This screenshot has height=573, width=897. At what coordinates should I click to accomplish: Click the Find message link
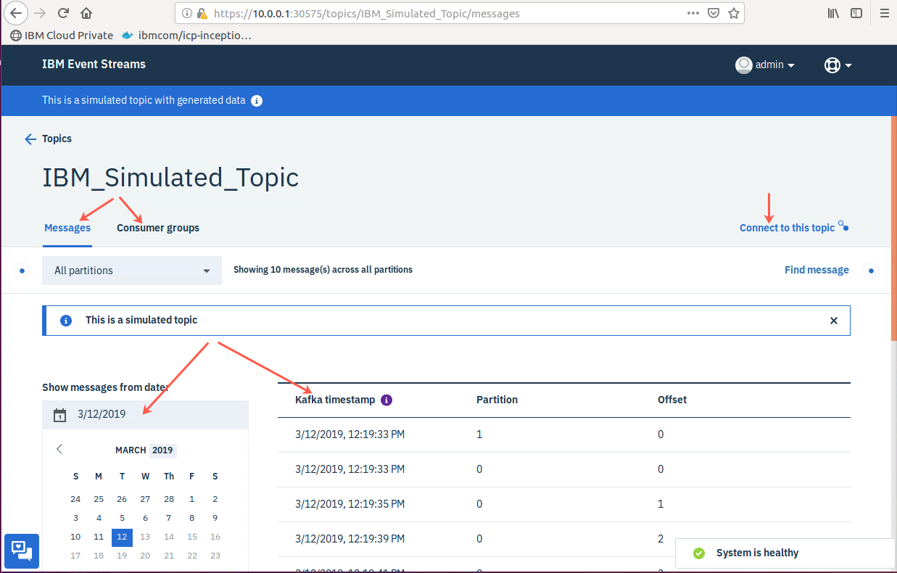[817, 270]
